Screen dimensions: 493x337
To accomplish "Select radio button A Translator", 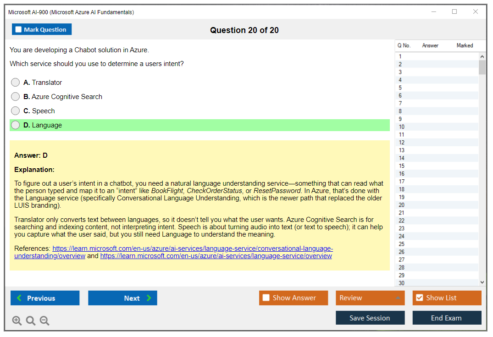I will click(15, 83).
